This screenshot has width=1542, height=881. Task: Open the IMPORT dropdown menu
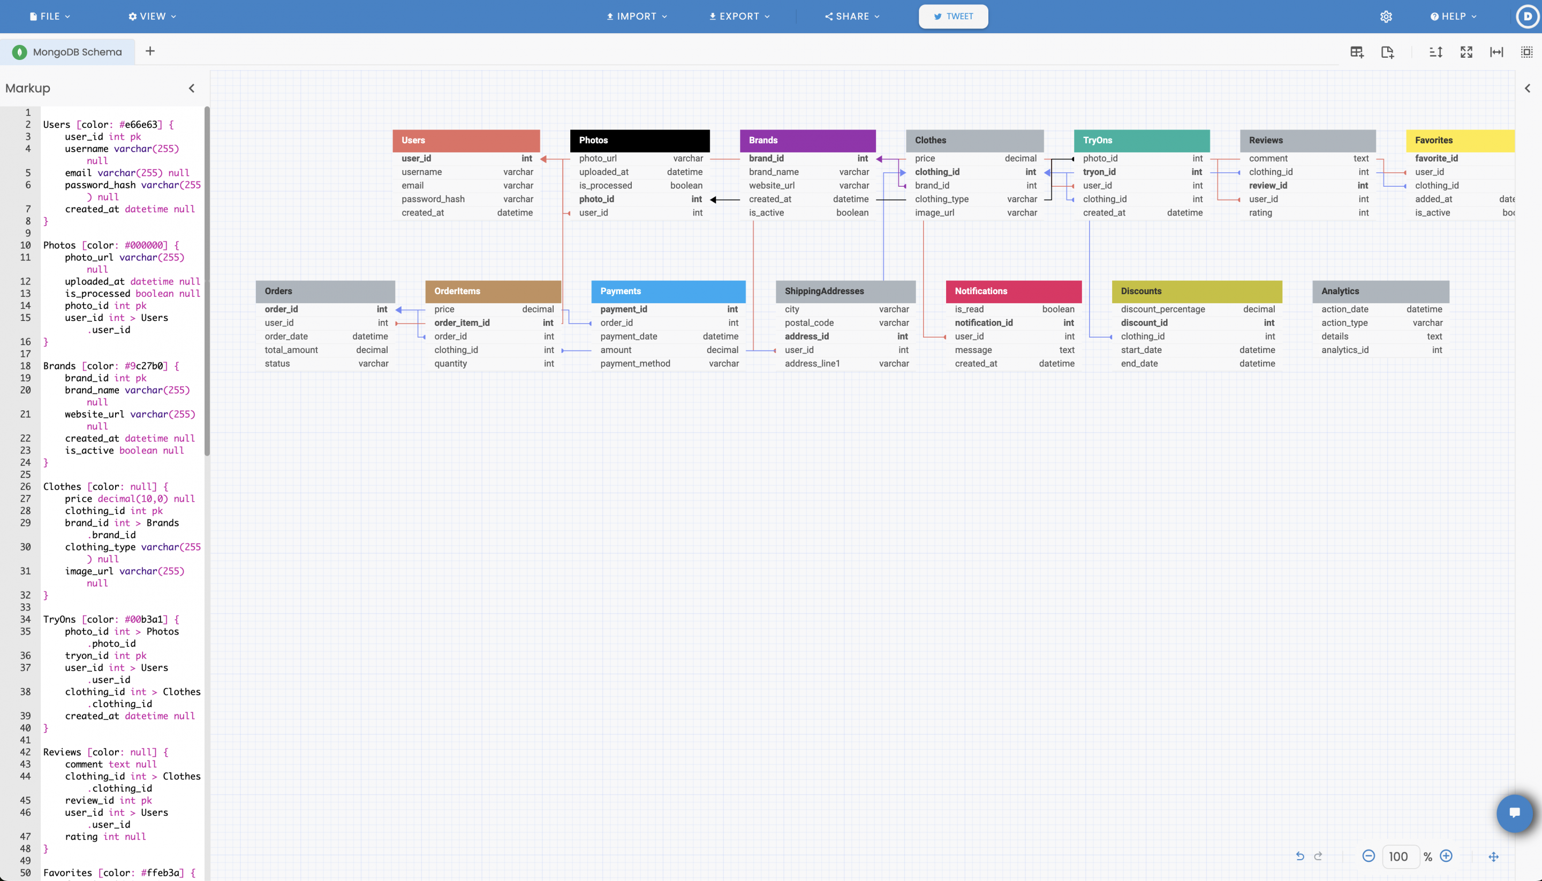[638, 16]
